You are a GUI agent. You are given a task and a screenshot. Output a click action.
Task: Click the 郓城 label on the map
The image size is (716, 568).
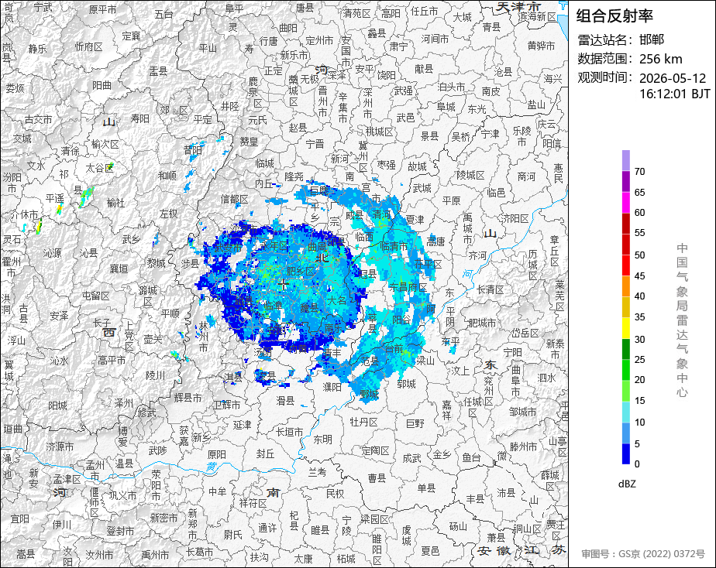pyautogui.click(x=406, y=384)
